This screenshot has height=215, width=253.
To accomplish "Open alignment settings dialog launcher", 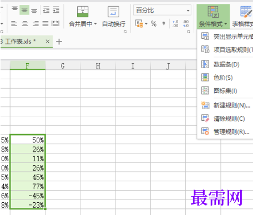I will pyautogui.click(x=125, y=32).
